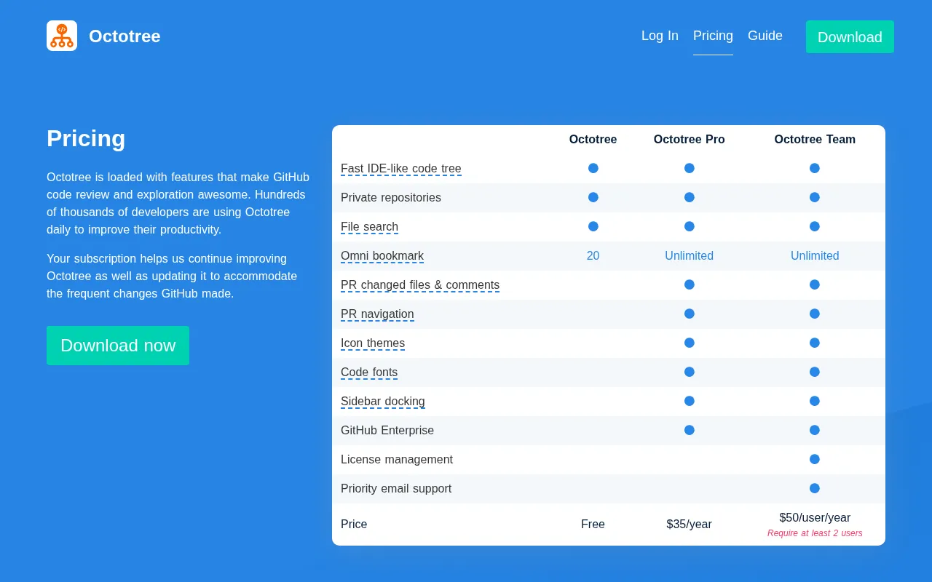Click the Priority email support label
The height and width of the screenshot is (582, 932).
[396, 489]
